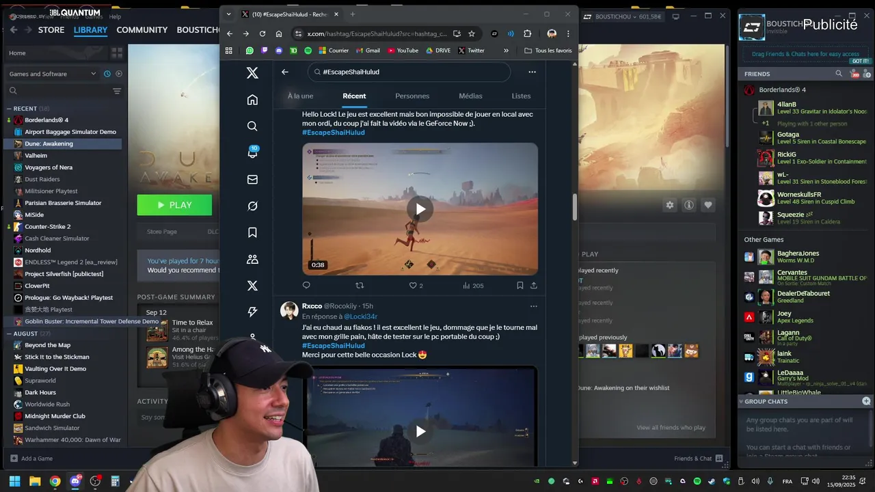Viewport: 875px width, 492px height.
Task: Open Chrome three-dot menu
Action: (568, 33)
